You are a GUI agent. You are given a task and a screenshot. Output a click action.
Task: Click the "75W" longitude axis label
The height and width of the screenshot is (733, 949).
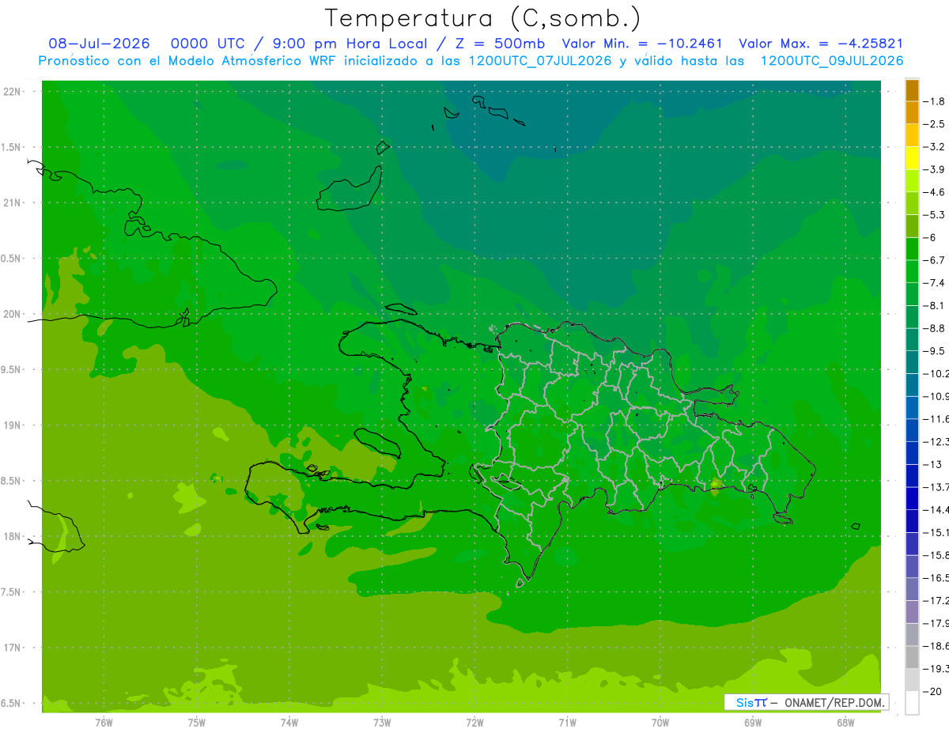197,722
